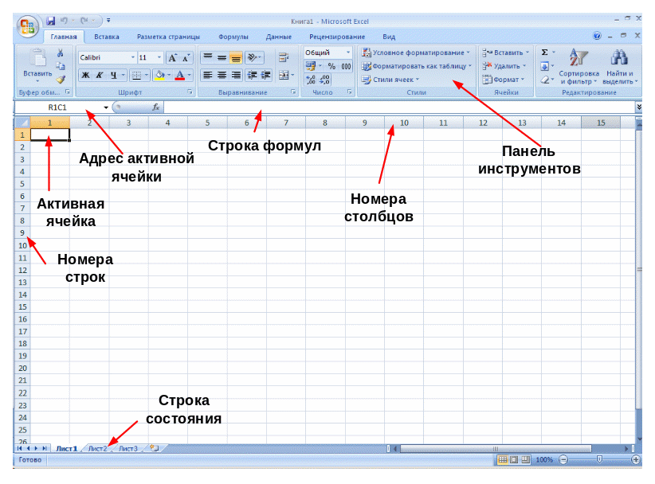Decrease decimal places
Viewport: 655px width, 484px height.
pos(324,80)
